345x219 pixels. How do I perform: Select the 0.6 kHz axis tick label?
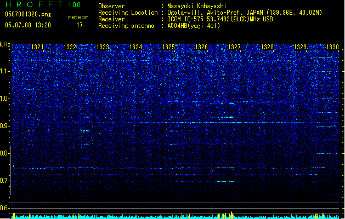pos(5,208)
